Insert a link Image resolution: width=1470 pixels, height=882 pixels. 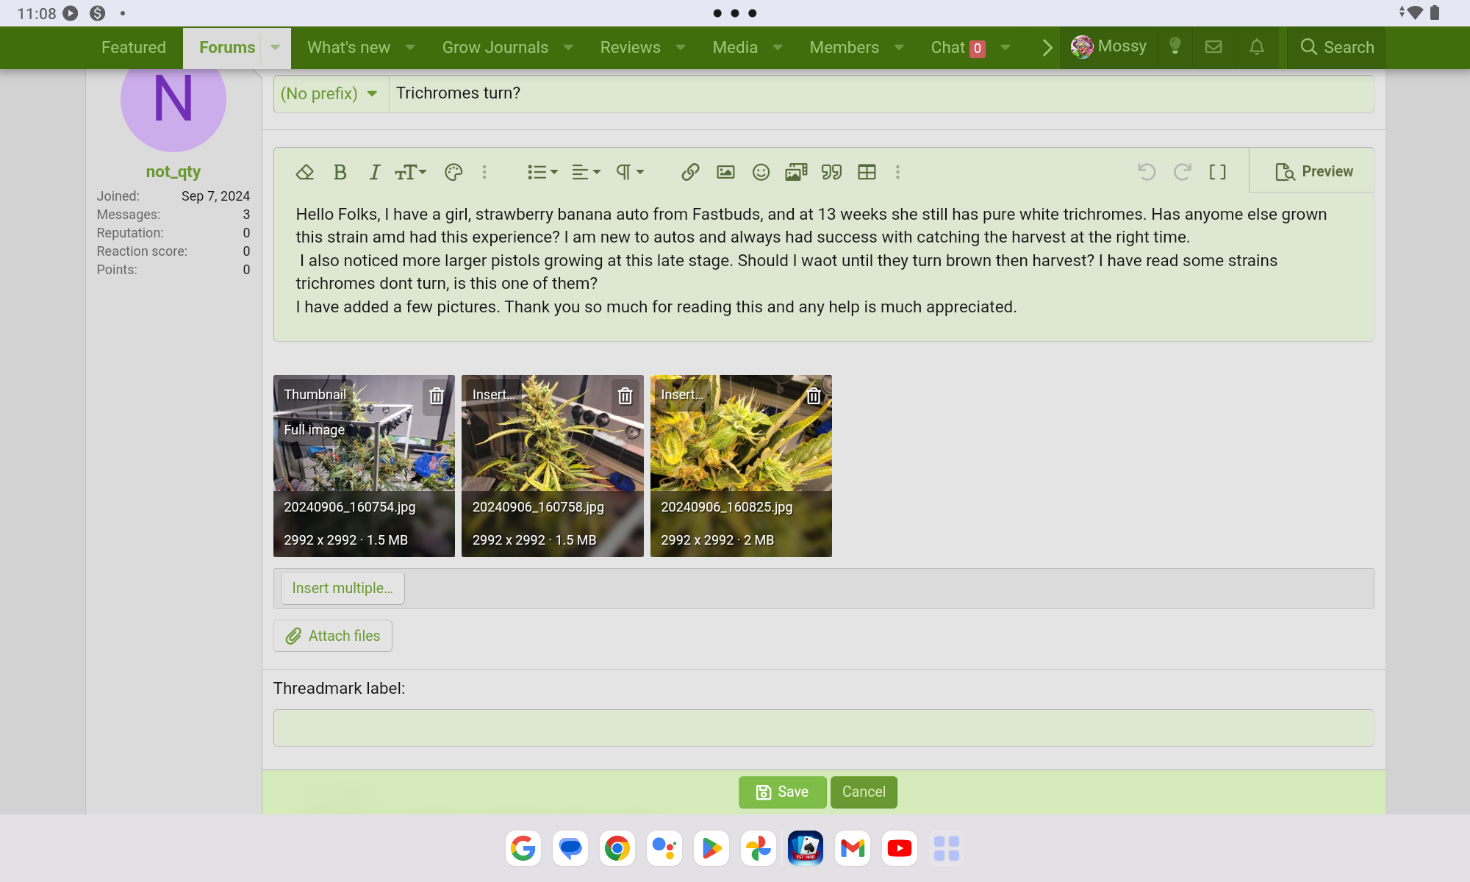690,172
